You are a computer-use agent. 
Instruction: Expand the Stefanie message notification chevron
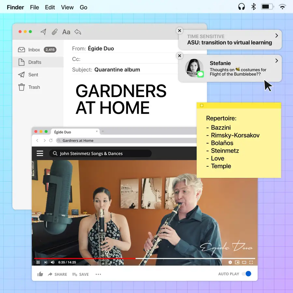pyautogui.click(x=276, y=61)
